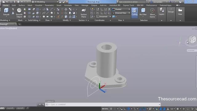Open the Visualize ribbon tab
197x111 pixels.
(x=38, y=5)
